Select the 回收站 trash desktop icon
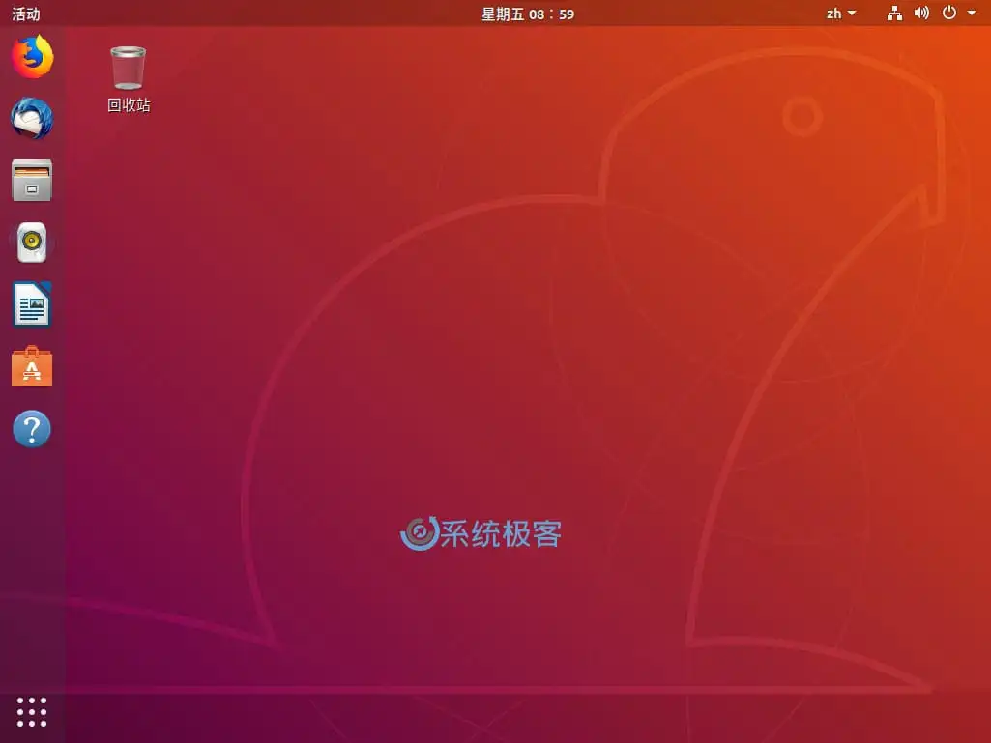The height and width of the screenshot is (743, 991). pyautogui.click(x=129, y=79)
